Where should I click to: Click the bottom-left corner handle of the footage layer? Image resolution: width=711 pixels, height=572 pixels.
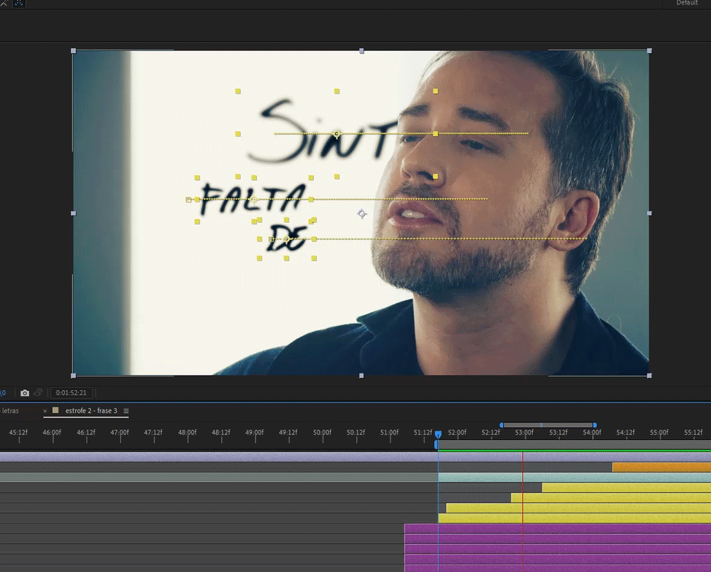[74, 376]
